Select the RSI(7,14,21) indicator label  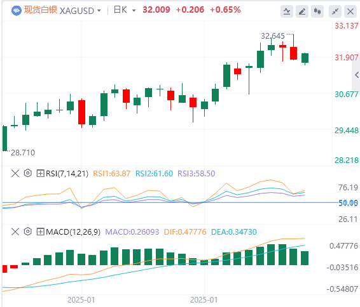67,174
